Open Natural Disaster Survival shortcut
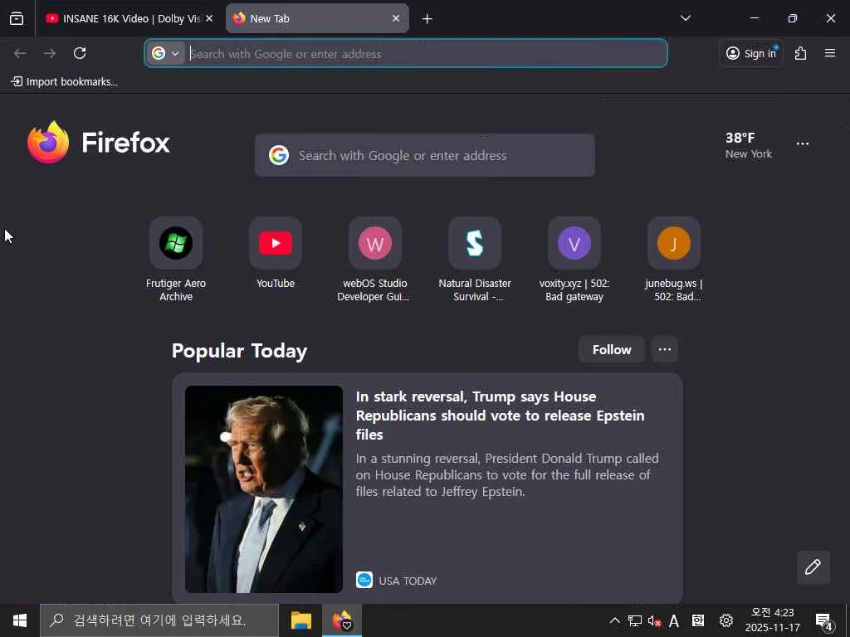 click(x=475, y=260)
